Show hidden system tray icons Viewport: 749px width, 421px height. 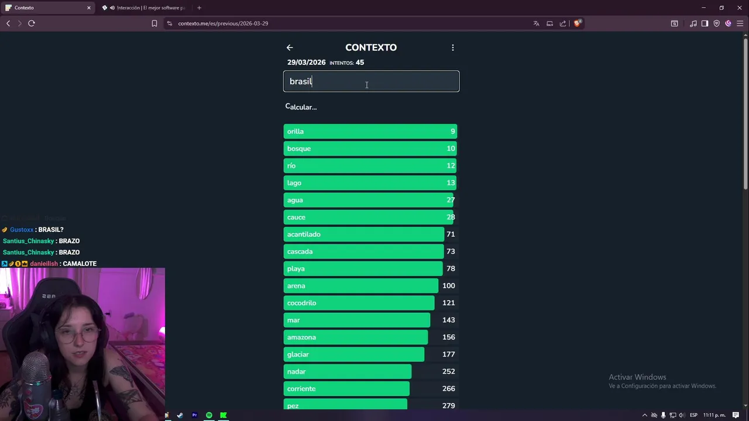coord(645,415)
